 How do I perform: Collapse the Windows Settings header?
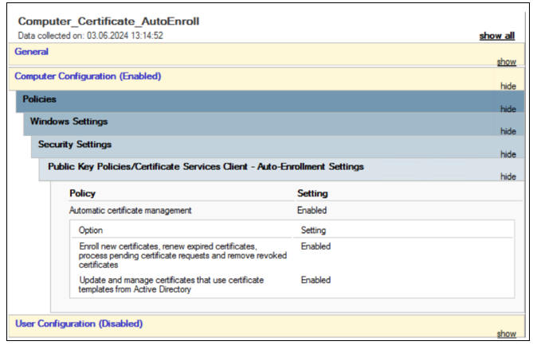[69, 122]
